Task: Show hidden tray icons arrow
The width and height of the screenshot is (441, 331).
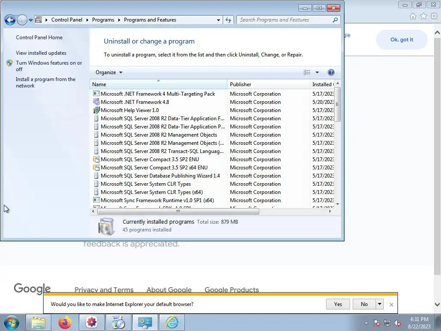Action: pyautogui.click(x=366, y=323)
